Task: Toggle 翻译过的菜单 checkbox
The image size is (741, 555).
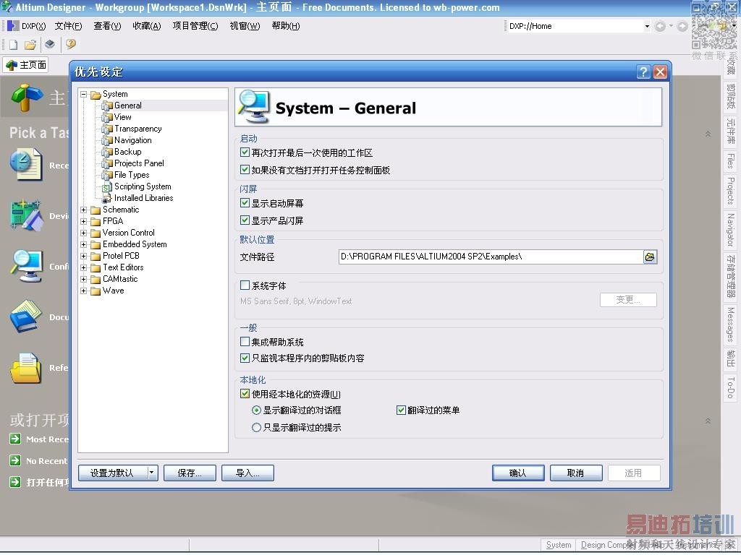Action: tap(401, 410)
